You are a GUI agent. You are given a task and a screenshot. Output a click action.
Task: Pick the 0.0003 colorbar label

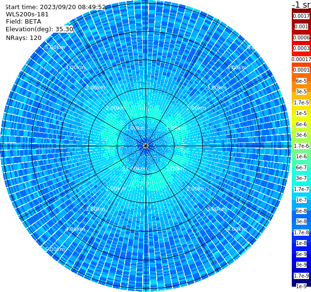(301, 48)
